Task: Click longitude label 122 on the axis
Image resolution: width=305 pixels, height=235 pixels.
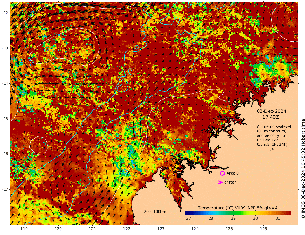Action: 127,229
